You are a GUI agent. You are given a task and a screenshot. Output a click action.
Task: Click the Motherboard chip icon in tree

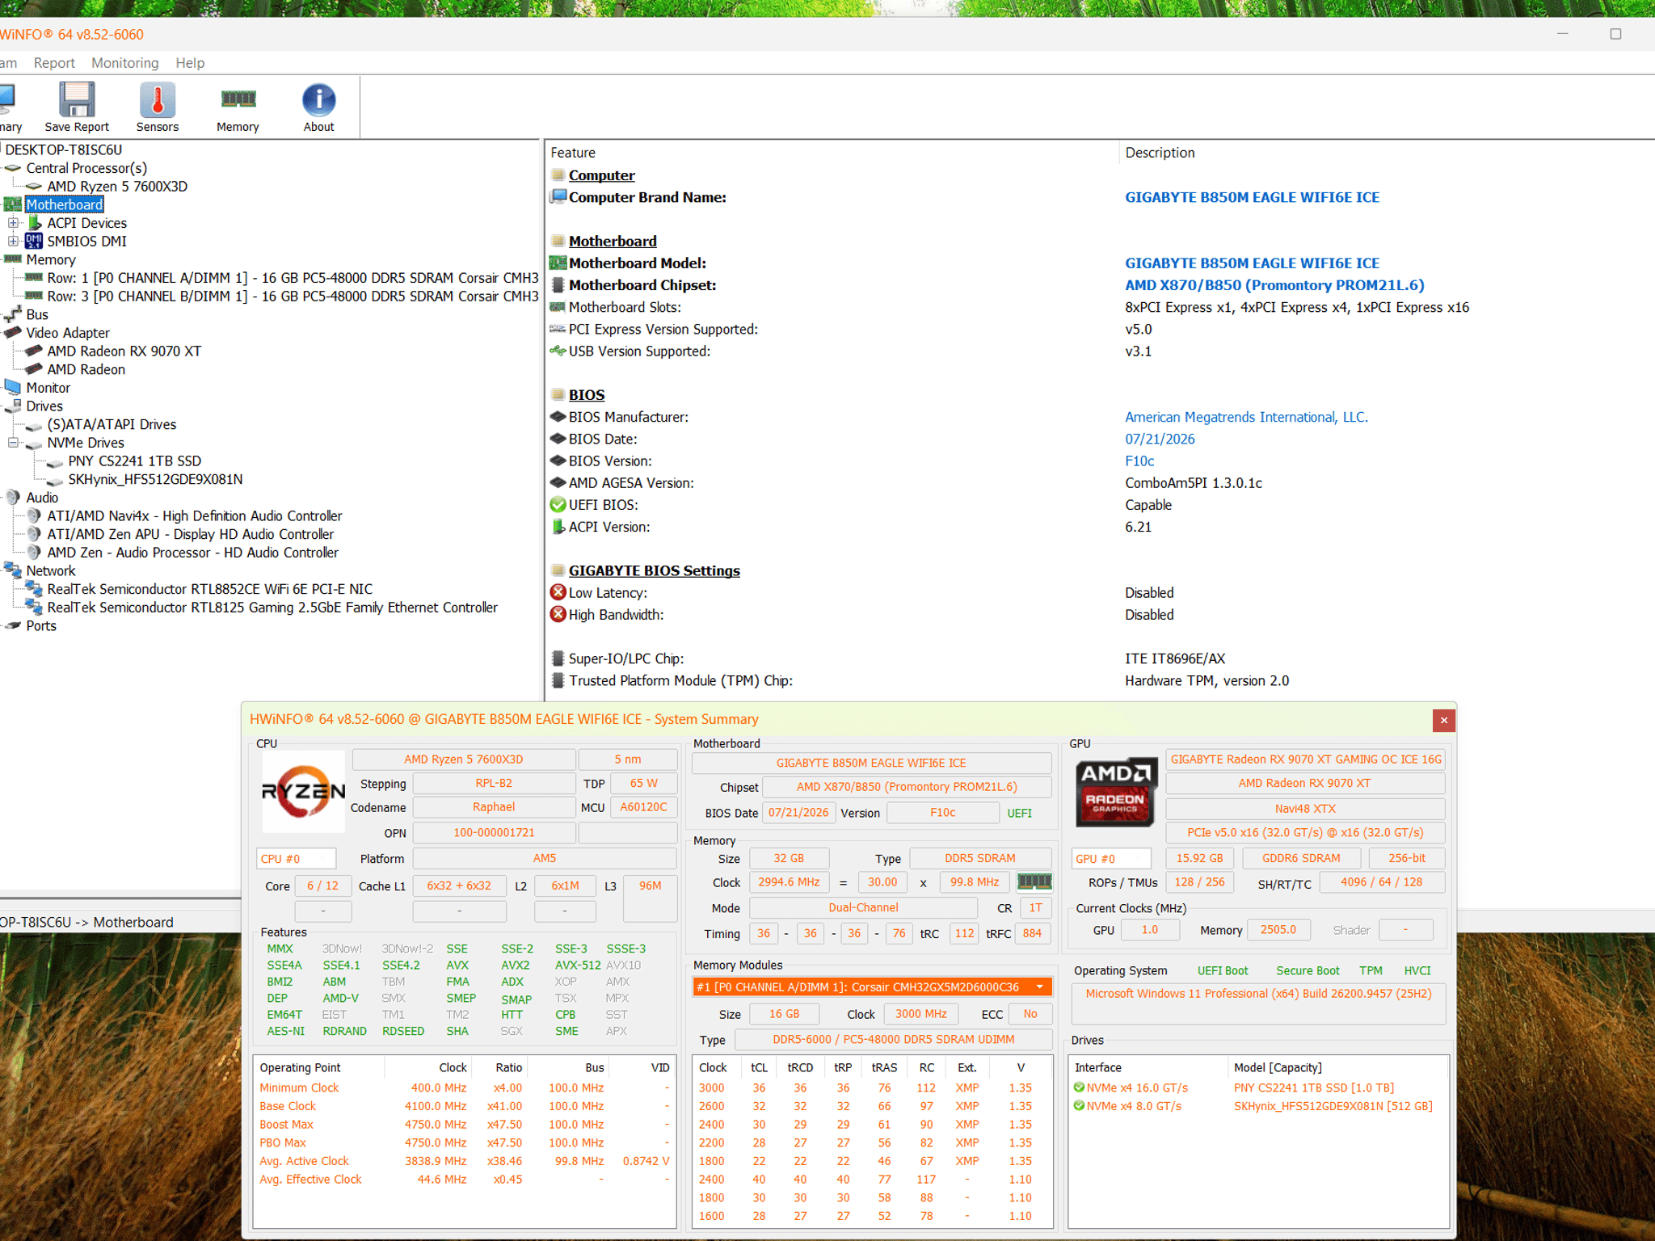12,204
